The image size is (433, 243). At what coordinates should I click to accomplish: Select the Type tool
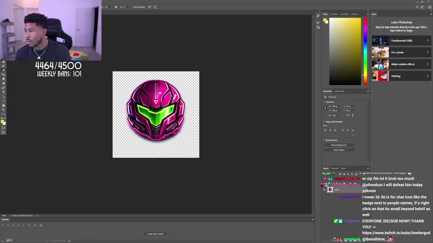(3, 92)
